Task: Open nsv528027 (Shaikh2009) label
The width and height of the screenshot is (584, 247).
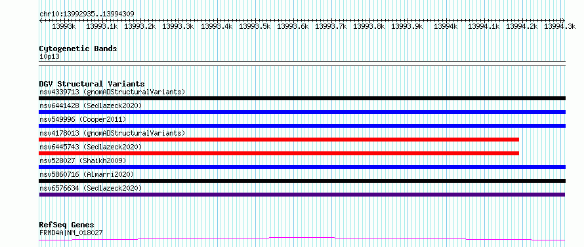Action: (x=83, y=161)
